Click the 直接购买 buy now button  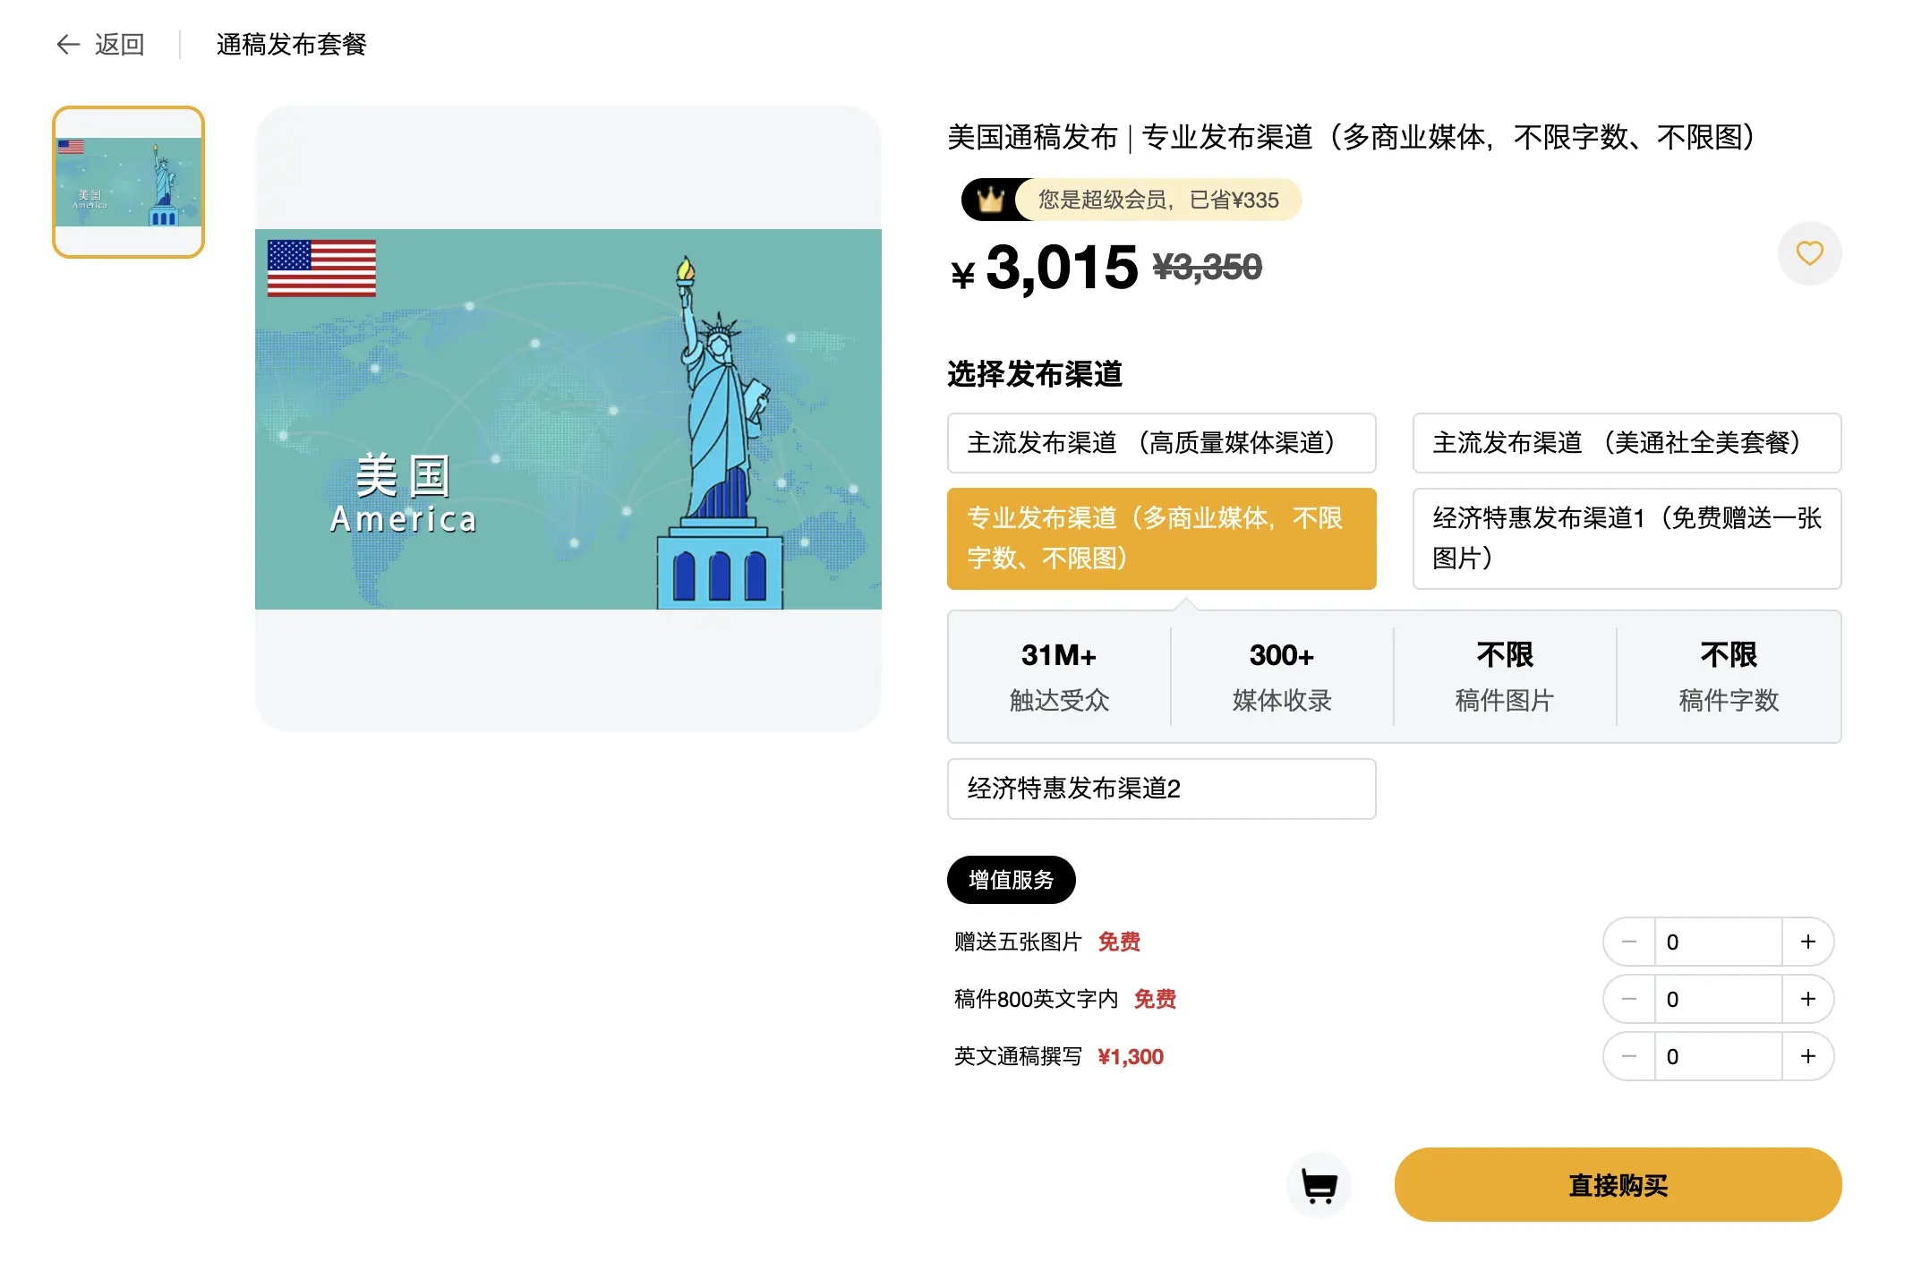[x=1618, y=1185]
